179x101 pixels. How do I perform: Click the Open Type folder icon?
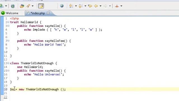click(22, 6)
